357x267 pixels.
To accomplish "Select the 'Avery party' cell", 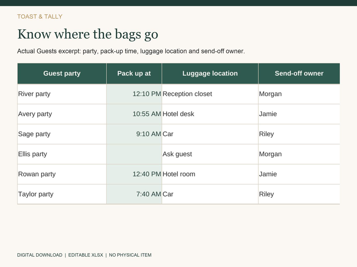I will pyautogui.click(x=62, y=114).
